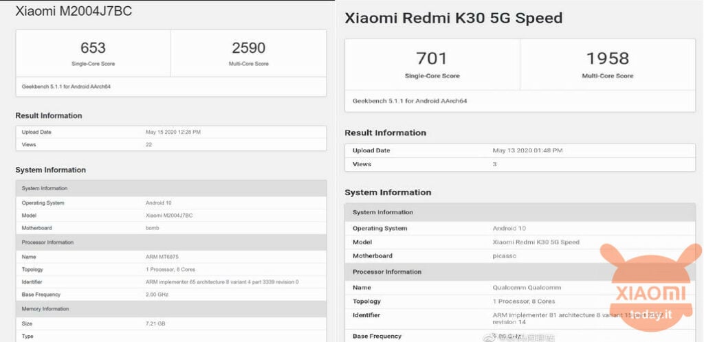Click Topology value in the Redmi K30 result
Image resolution: width=704 pixels, height=342 pixels.
tap(523, 301)
